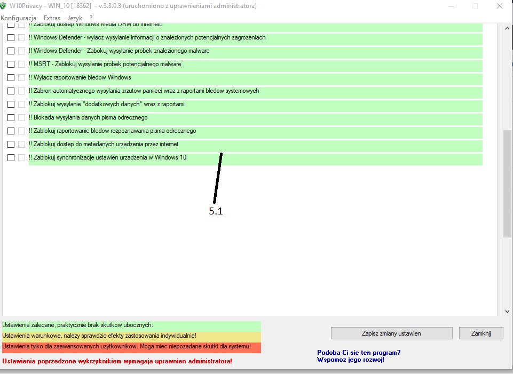This screenshot has width=513, height=374.
Task: Click the scrollbar down arrow
Action: (x=508, y=311)
